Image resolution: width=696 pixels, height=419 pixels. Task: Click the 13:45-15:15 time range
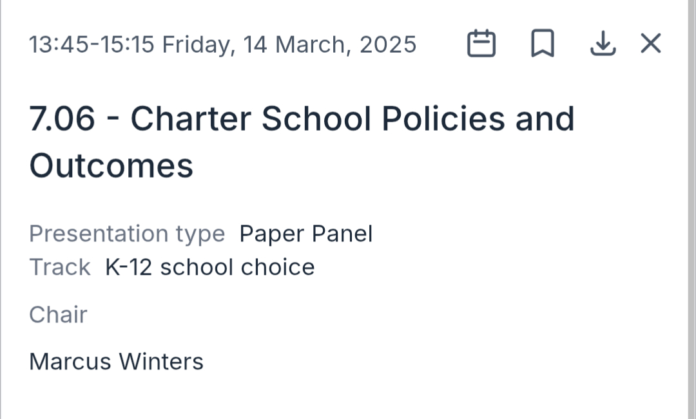pos(92,44)
